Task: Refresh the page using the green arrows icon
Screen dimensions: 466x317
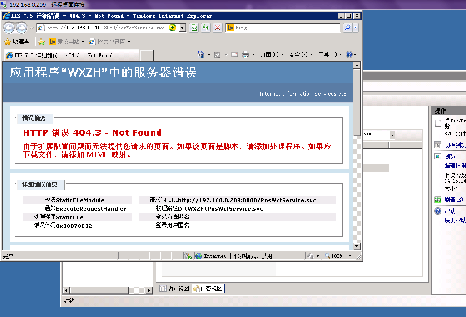Action: 206,28
